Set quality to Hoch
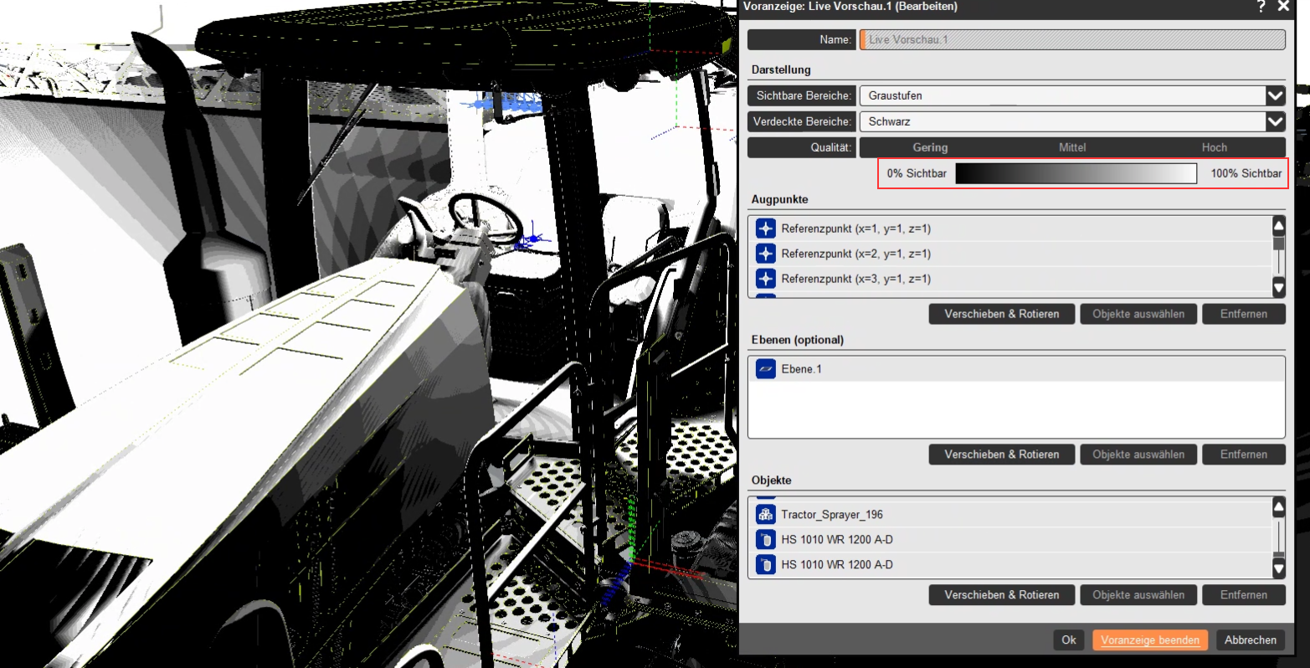Image resolution: width=1310 pixels, height=668 pixels. (x=1215, y=147)
